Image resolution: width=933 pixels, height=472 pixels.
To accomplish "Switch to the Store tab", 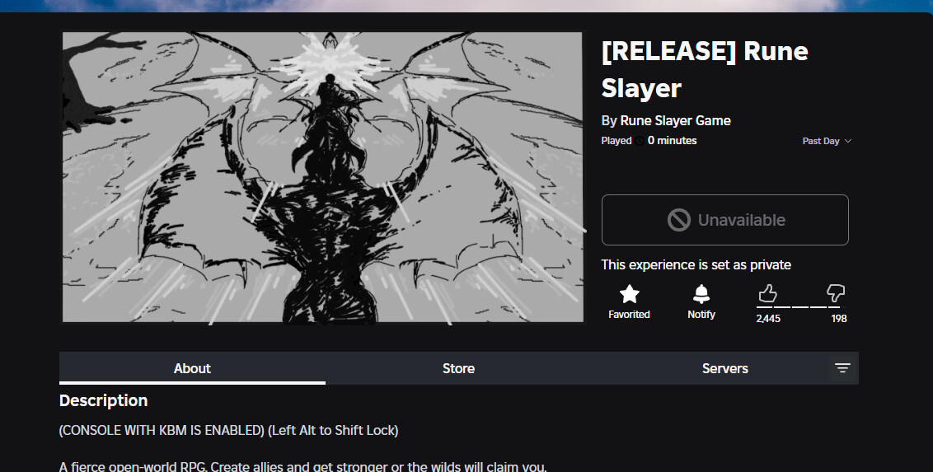I will tap(459, 368).
